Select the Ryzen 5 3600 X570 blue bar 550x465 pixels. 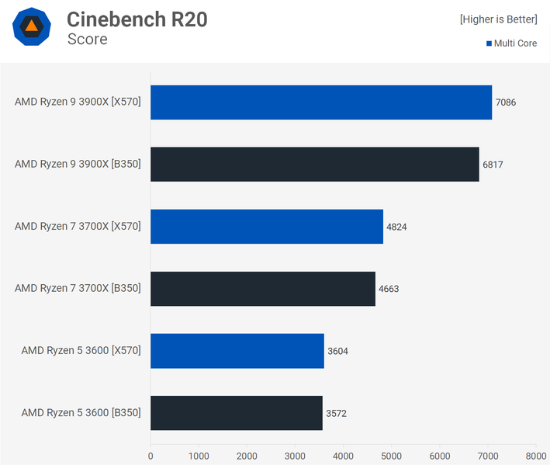[237, 351]
